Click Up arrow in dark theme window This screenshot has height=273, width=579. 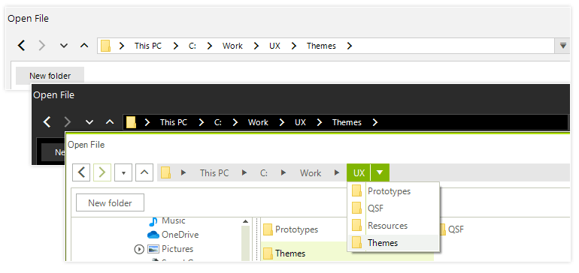[110, 122]
